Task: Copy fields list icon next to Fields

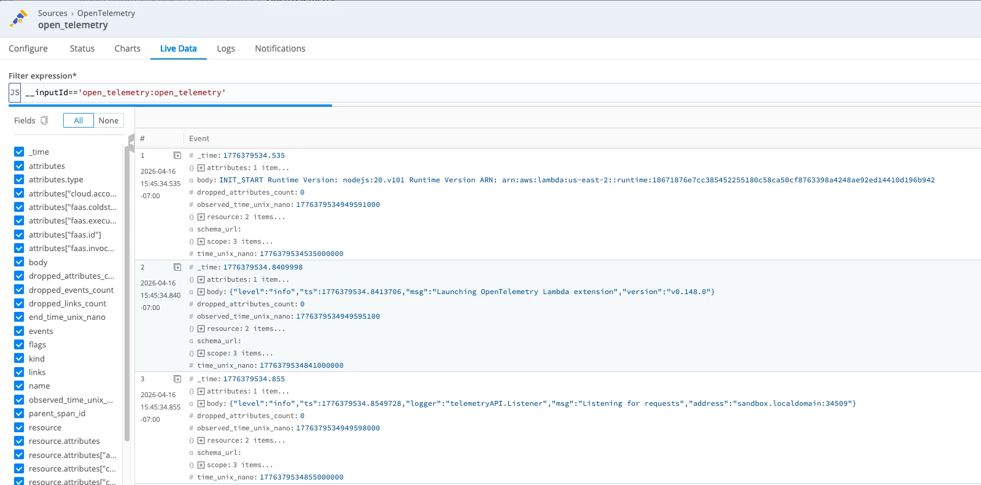Action: point(44,121)
